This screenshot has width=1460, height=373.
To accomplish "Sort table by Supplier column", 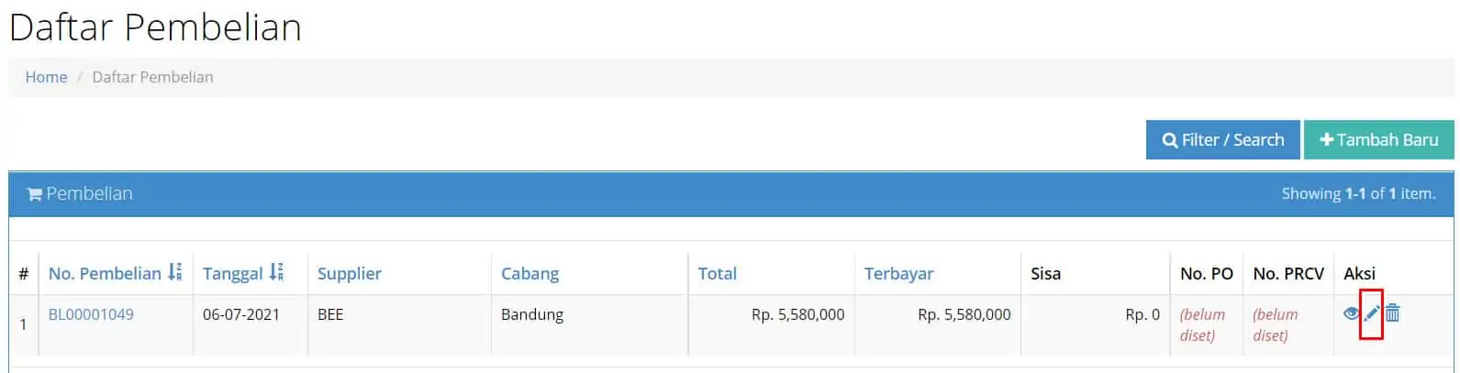I will tap(349, 273).
